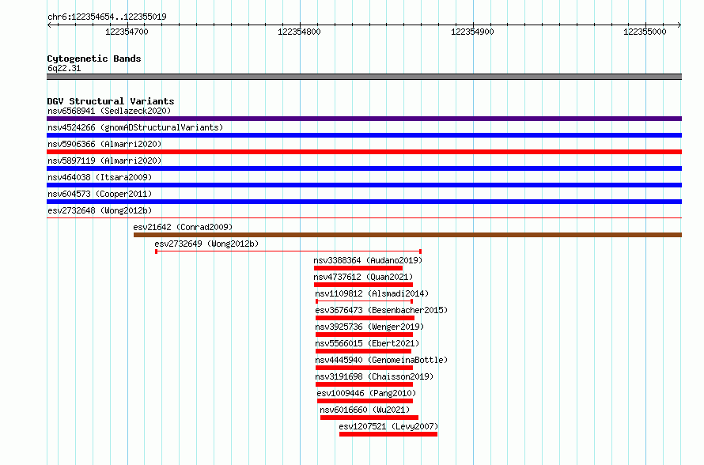The height and width of the screenshot is (465, 704).
Task: Click the 6q22.31 band label
Action: pos(64,68)
